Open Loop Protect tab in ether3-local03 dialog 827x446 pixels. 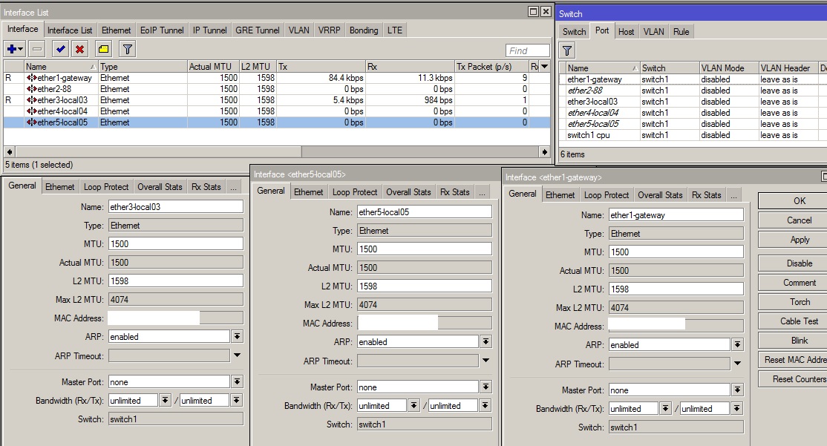(x=106, y=187)
